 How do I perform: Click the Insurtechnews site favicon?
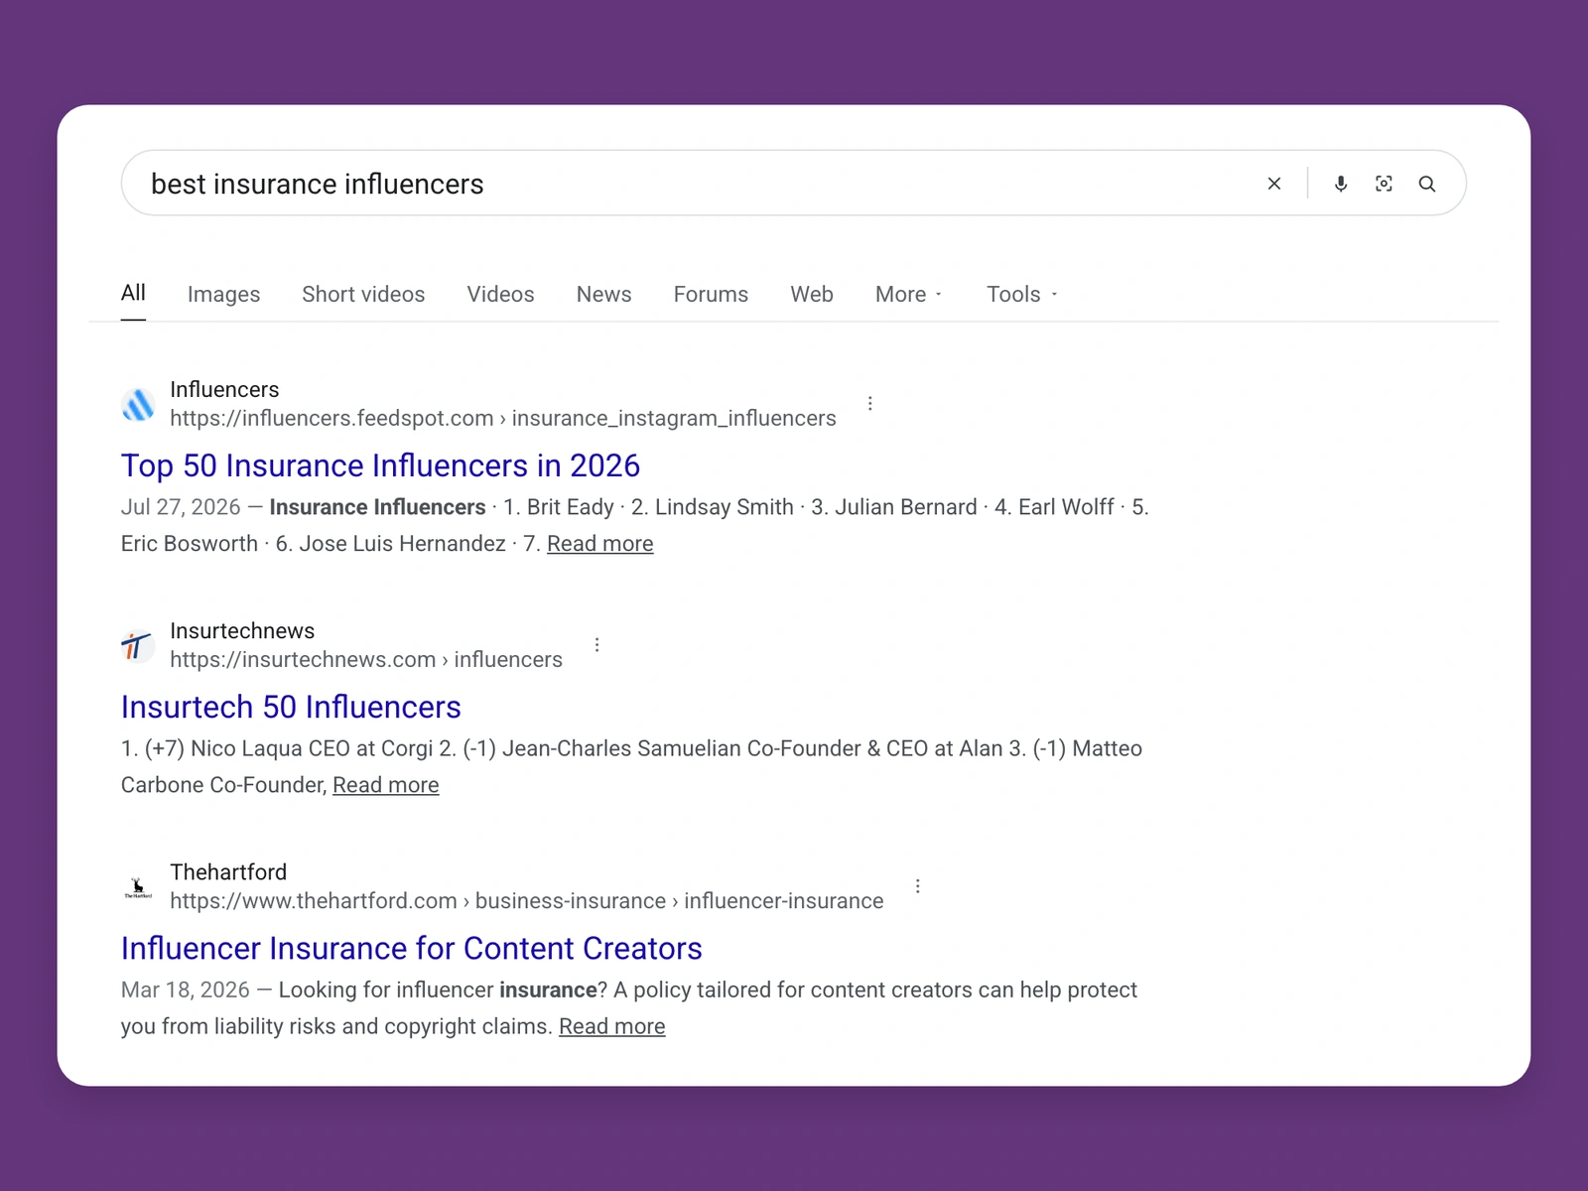point(138,646)
